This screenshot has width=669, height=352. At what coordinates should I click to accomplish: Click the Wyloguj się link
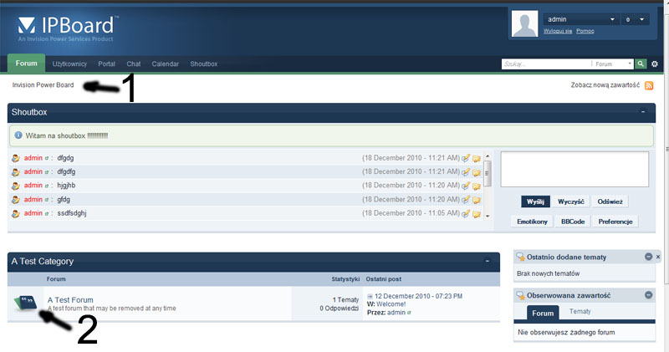pos(558,31)
